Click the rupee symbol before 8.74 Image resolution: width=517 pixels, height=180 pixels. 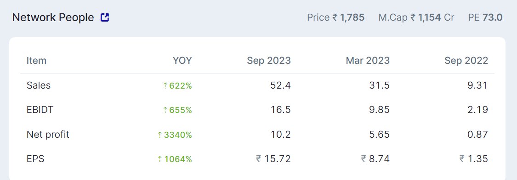pyautogui.click(x=364, y=159)
